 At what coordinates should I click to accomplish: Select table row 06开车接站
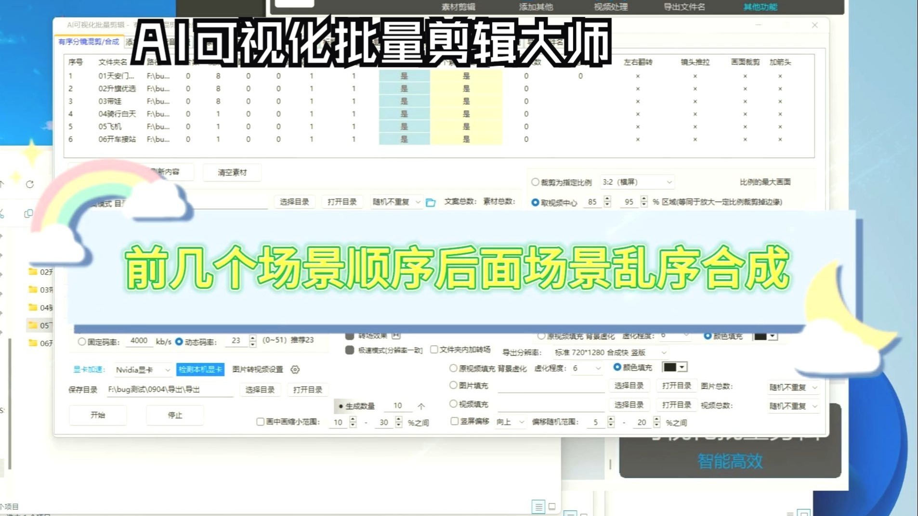click(x=438, y=139)
